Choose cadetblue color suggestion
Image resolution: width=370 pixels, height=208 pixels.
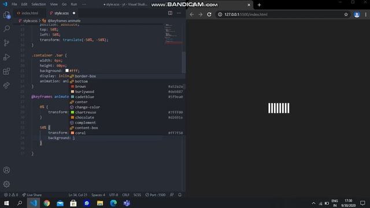[x=127, y=97]
